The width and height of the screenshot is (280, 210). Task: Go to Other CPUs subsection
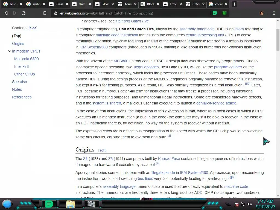point(24,74)
